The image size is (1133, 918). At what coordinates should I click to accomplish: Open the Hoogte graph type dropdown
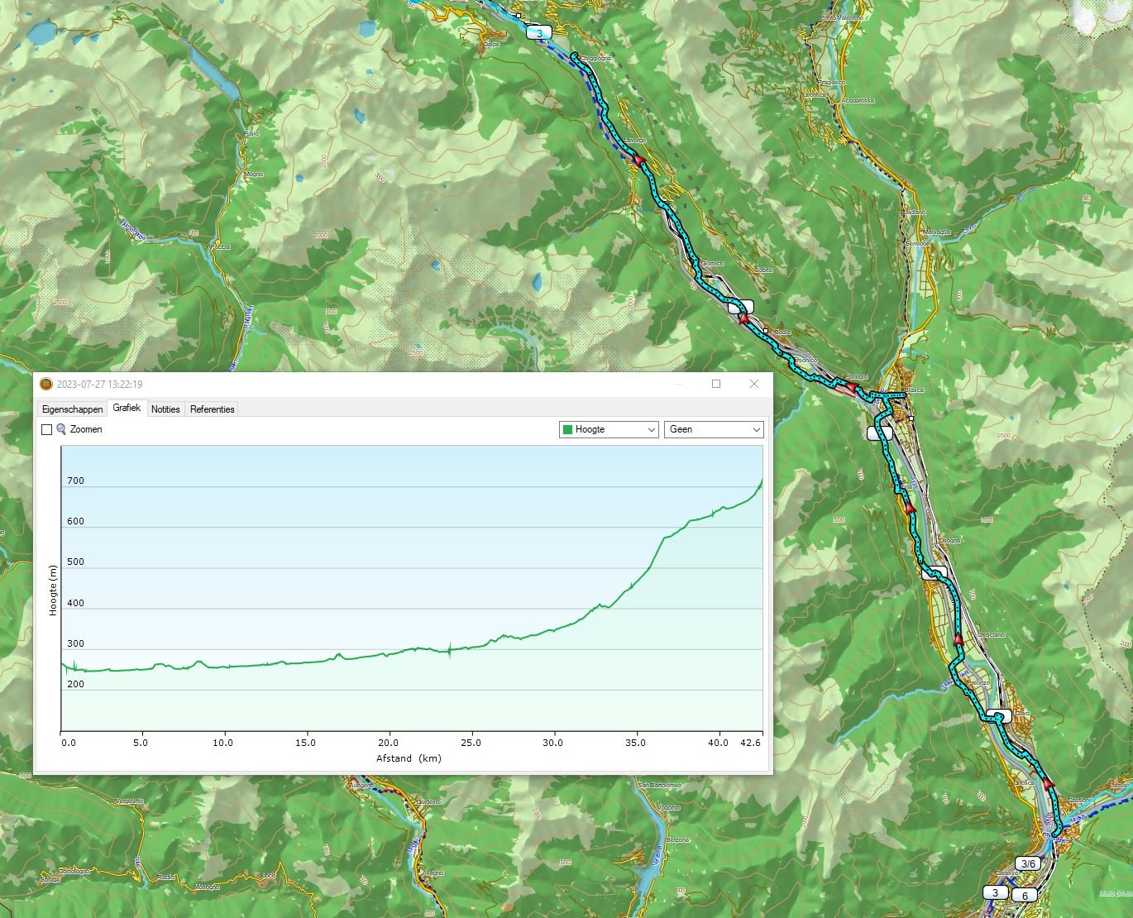pos(609,429)
